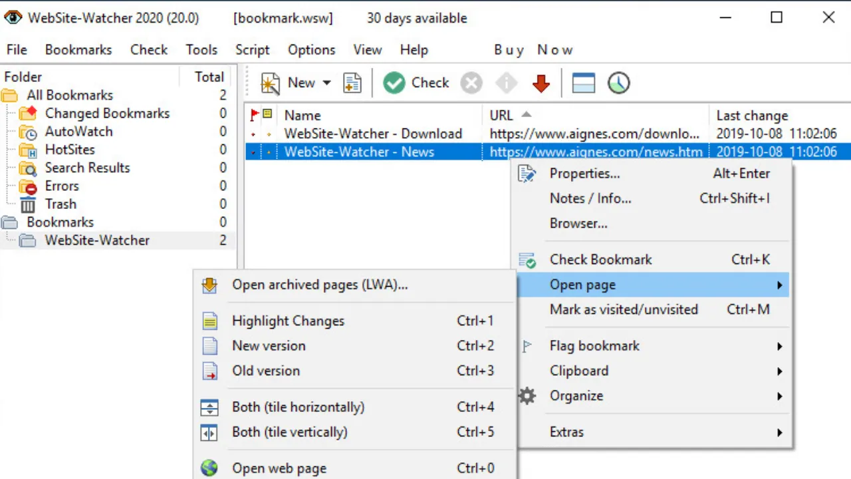Click the green Check button
Image resolution: width=851 pixels, height=479 pixels.
tap(417, 83)
